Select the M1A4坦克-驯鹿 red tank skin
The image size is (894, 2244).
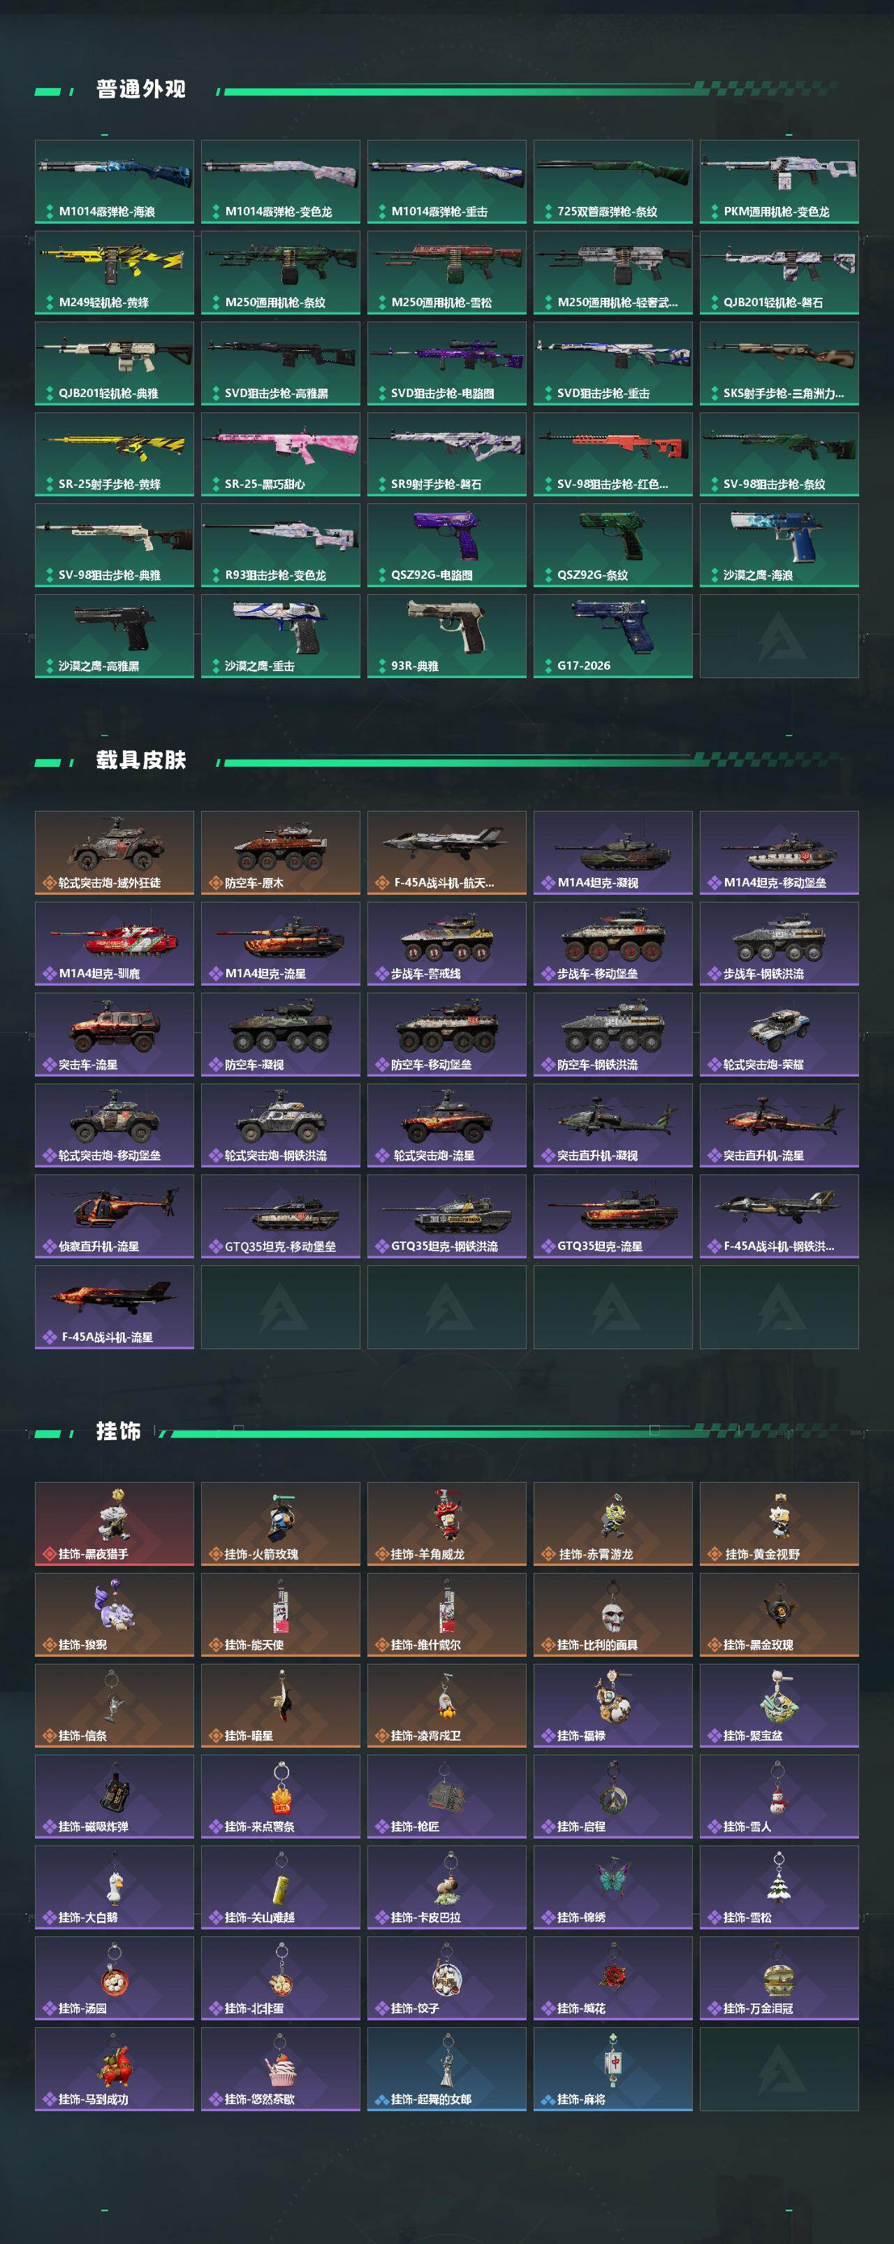[114, 944]
